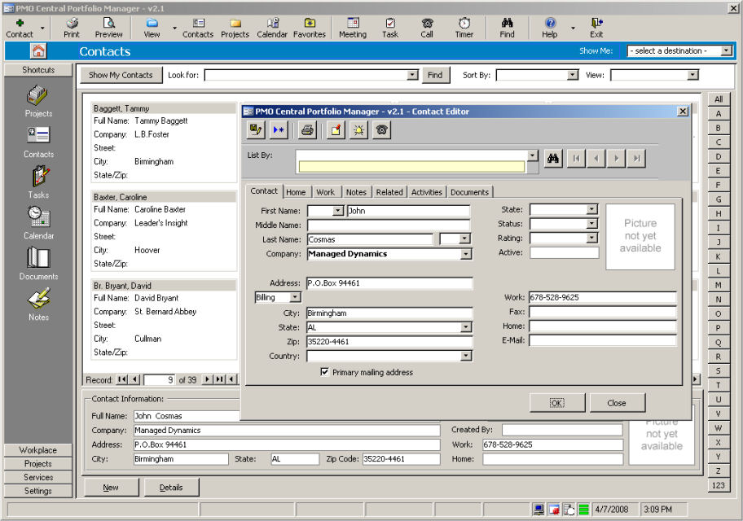The width and height of the screenshot is (743, 521).
Task: Go to next record in Contact Editor
Action: (616, 158)
